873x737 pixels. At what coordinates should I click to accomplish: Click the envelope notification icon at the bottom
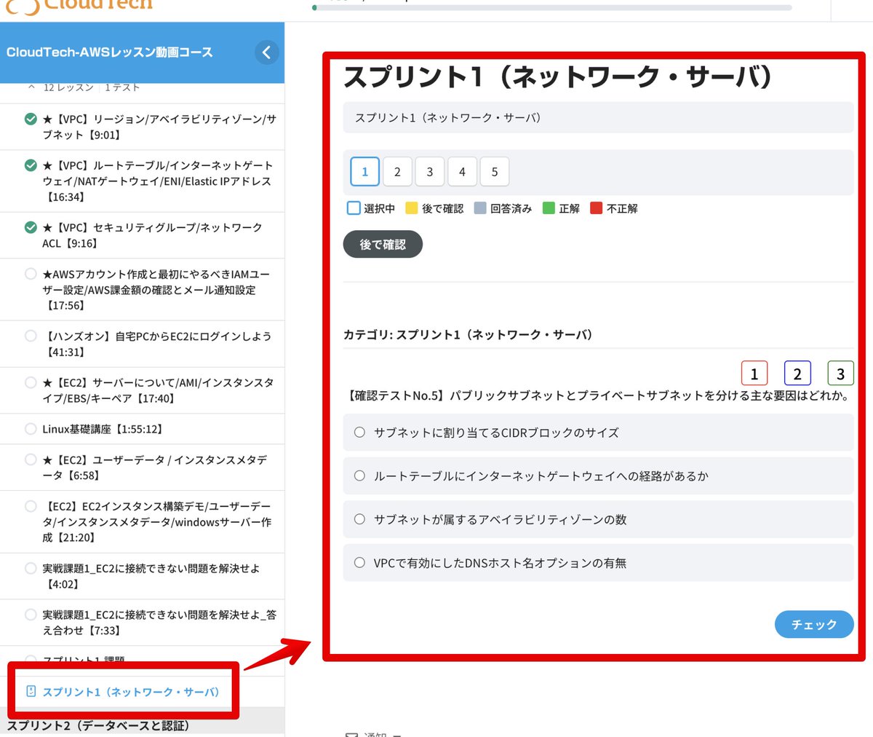(351, 734)
